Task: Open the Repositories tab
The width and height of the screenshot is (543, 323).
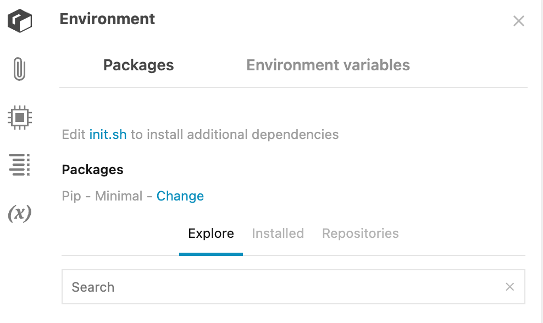Action: [360, 233]
